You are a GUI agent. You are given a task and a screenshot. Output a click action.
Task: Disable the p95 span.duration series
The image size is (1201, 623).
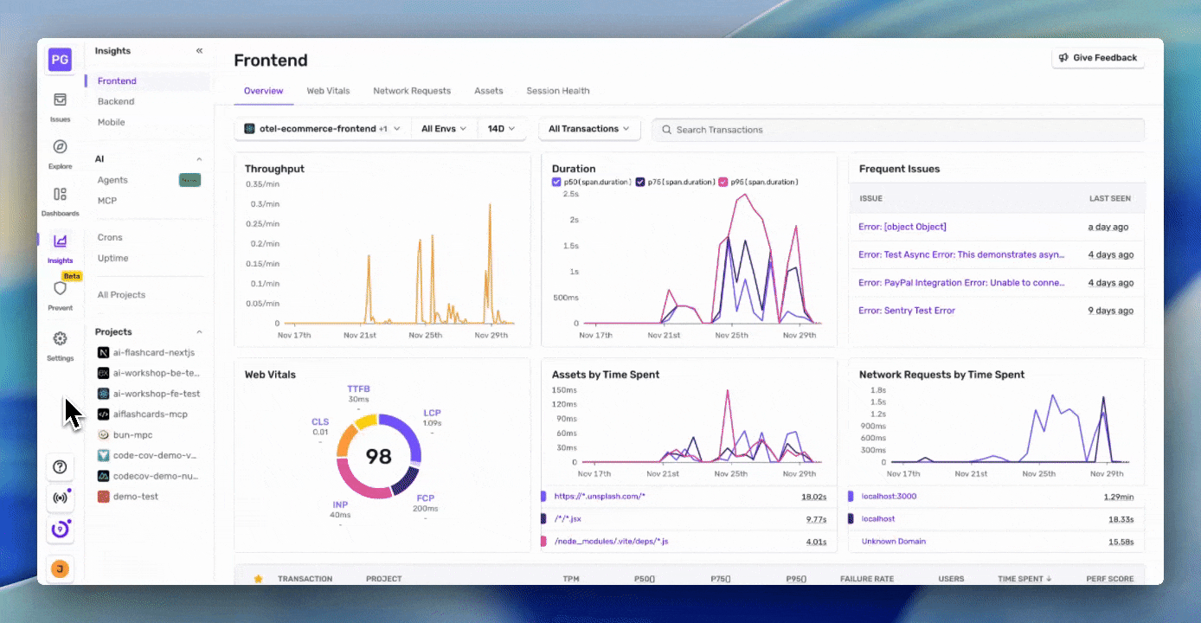click(x=723, y=182)
